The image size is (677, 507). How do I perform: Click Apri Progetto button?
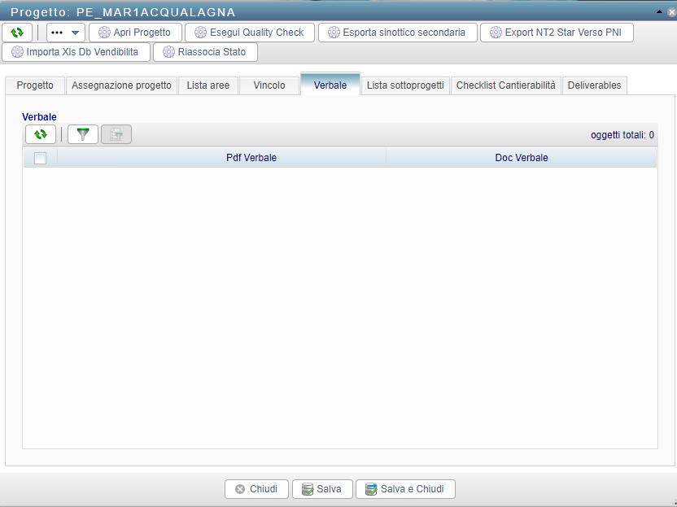[135, 33]
